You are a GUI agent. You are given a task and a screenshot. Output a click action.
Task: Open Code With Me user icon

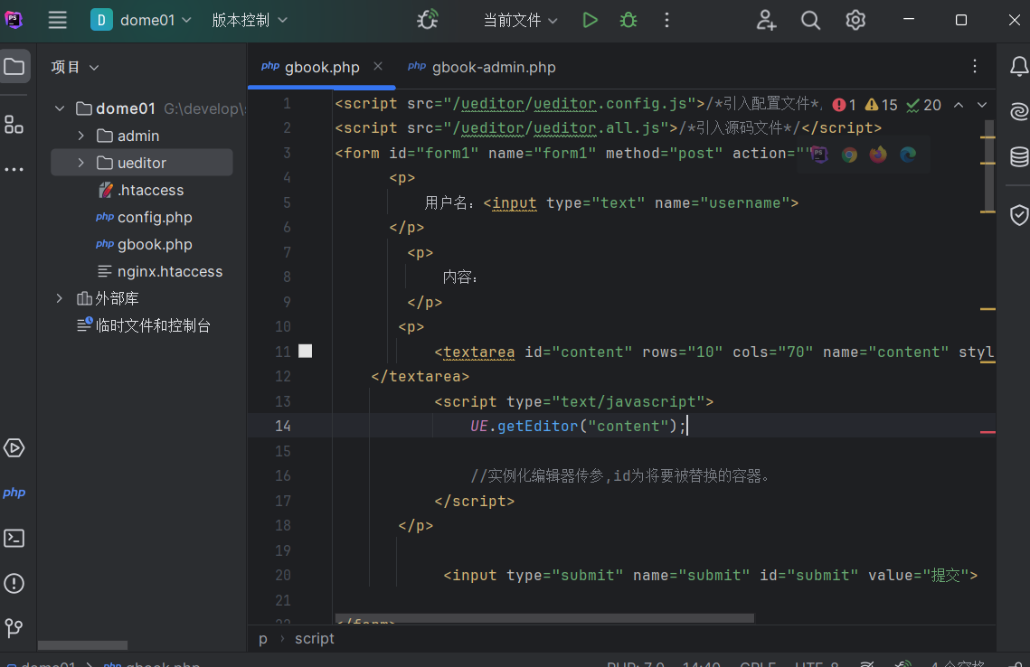[766, 20]
